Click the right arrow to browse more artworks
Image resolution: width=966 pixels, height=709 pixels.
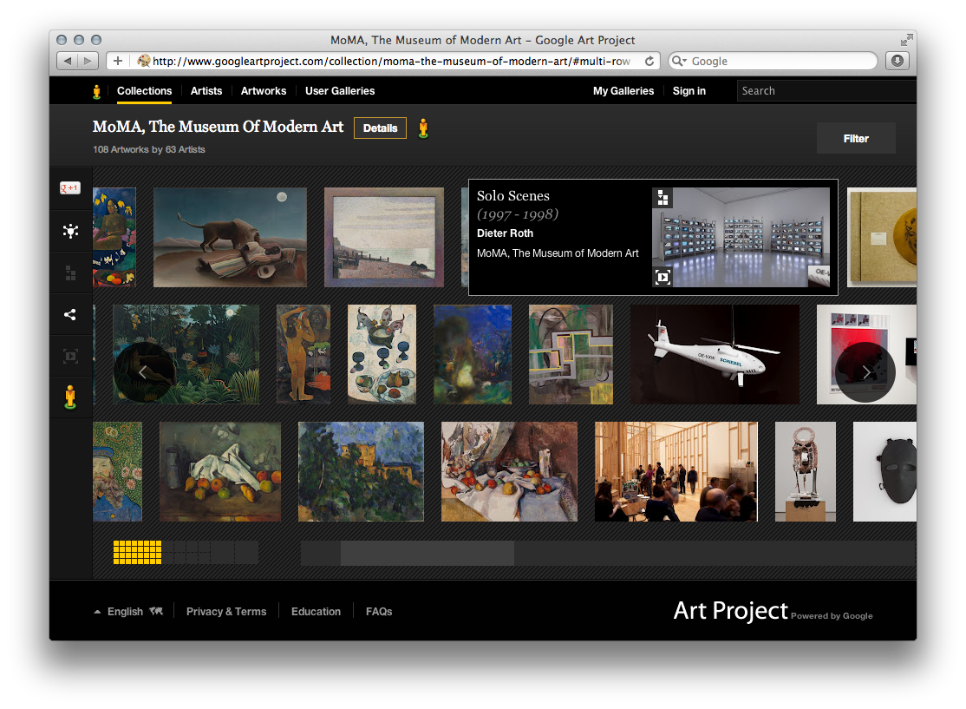click(866, 371)
